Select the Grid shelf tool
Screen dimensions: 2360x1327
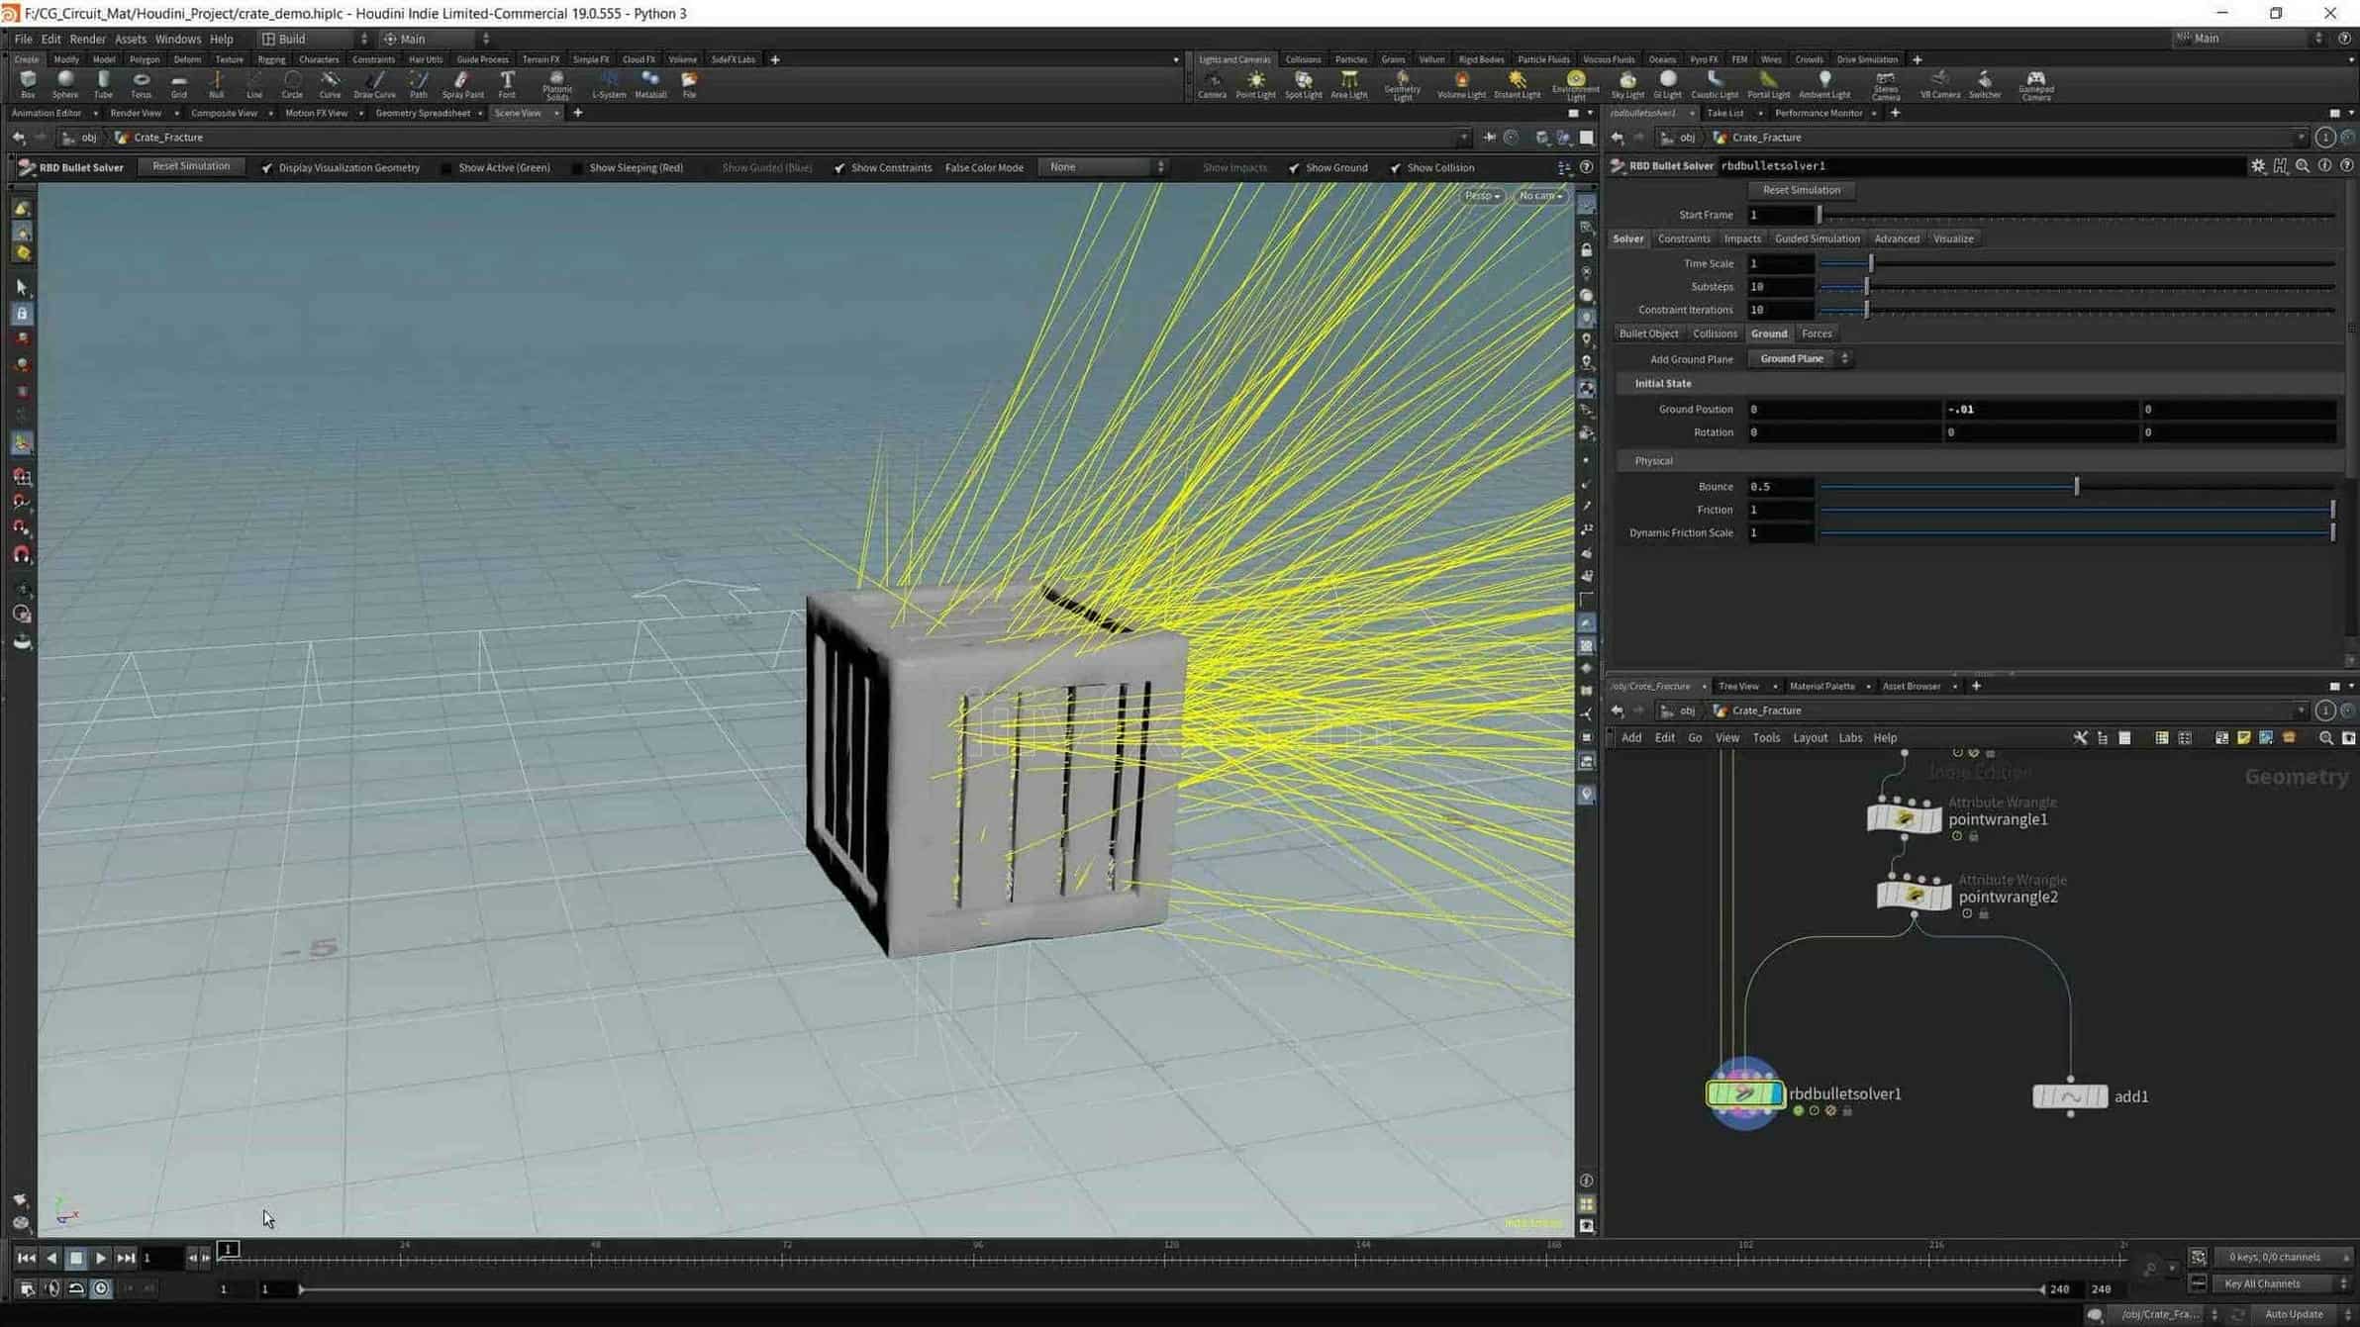(x=179, y=83)
